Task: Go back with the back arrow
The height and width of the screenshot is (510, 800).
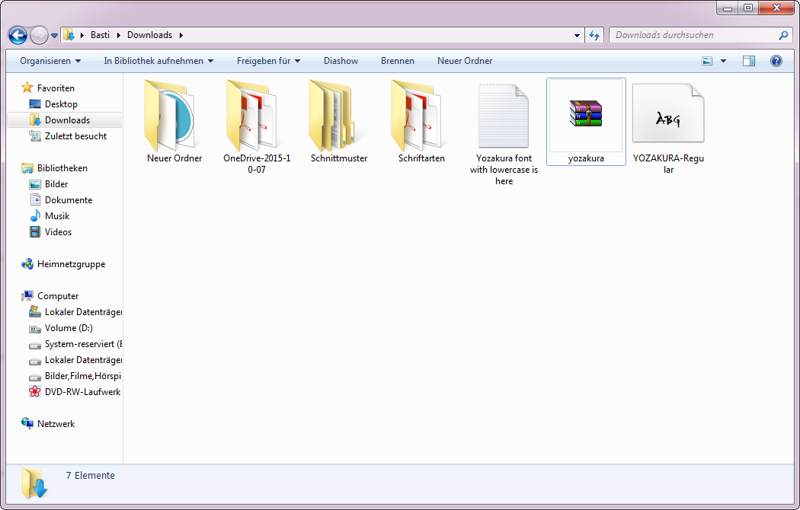Action: point(18,35)
